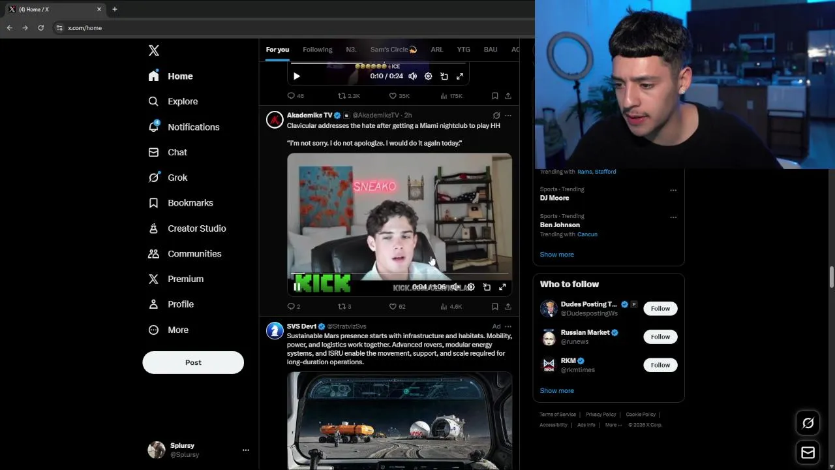Open SVS Dev1 ad options menu
Screen dimensions: 835x470
[x=508, y=326]
